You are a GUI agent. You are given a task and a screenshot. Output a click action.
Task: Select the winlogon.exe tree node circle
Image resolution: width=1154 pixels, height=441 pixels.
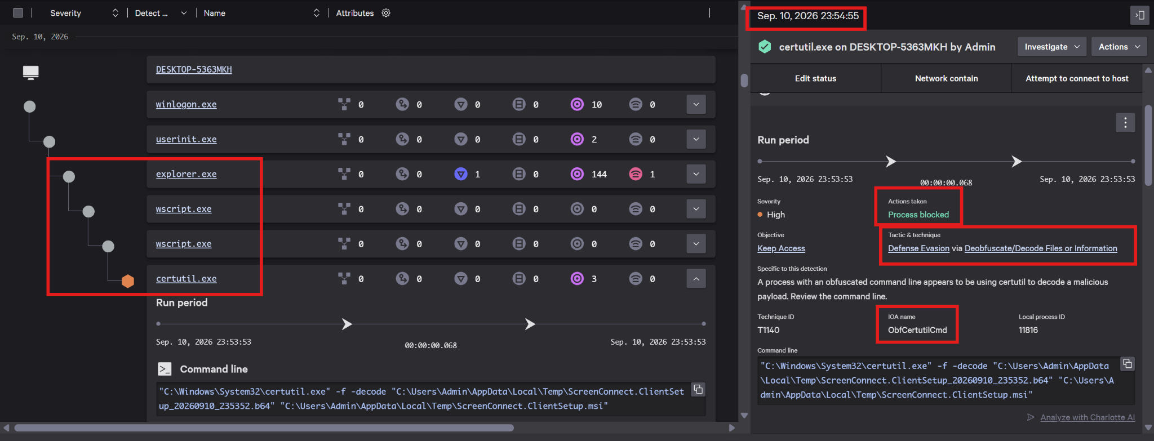coord(30,106)
